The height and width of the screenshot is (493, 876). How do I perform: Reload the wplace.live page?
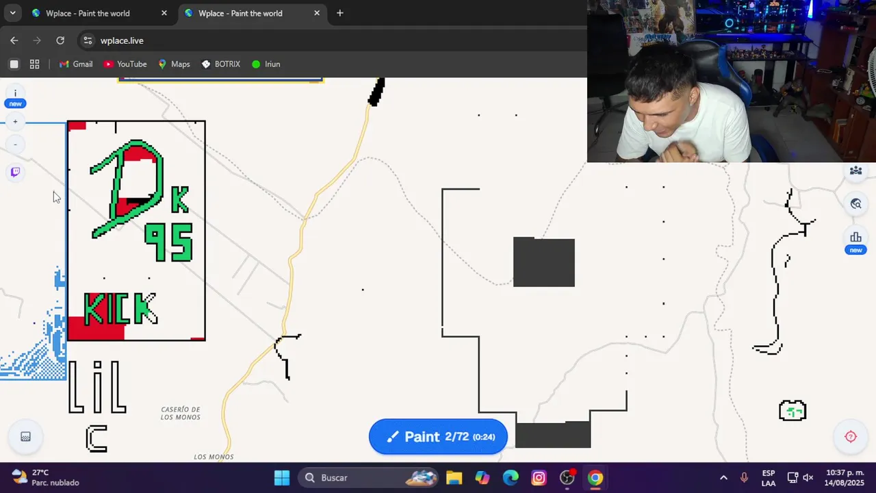click(60, 40)
